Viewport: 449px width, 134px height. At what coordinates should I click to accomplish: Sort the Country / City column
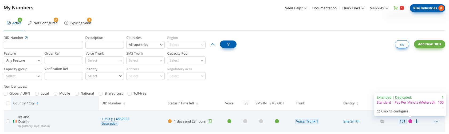pyautogui.click(x=37, y=103)
